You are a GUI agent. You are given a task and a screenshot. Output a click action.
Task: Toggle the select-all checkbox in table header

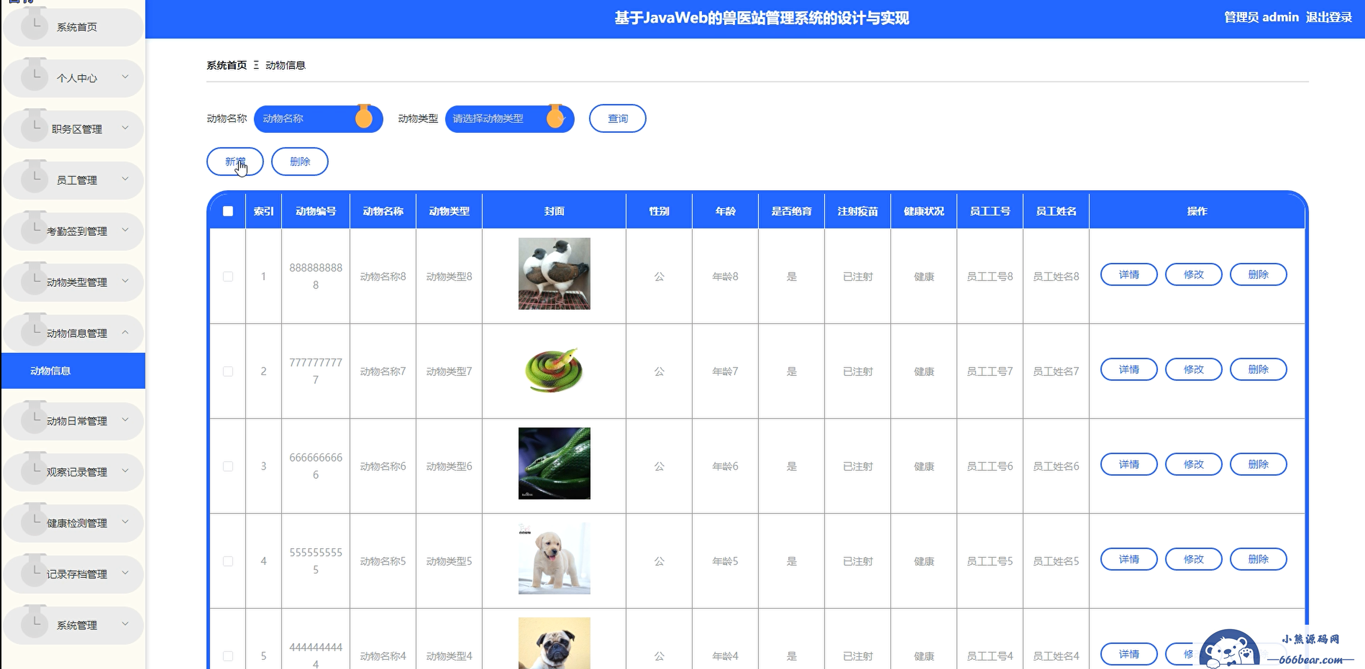pyautogui.click(x=228, y=211)
